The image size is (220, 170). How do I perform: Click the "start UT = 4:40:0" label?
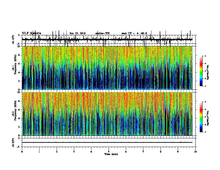(134, 33)
